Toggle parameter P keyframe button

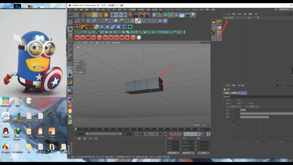pos(198,134)
